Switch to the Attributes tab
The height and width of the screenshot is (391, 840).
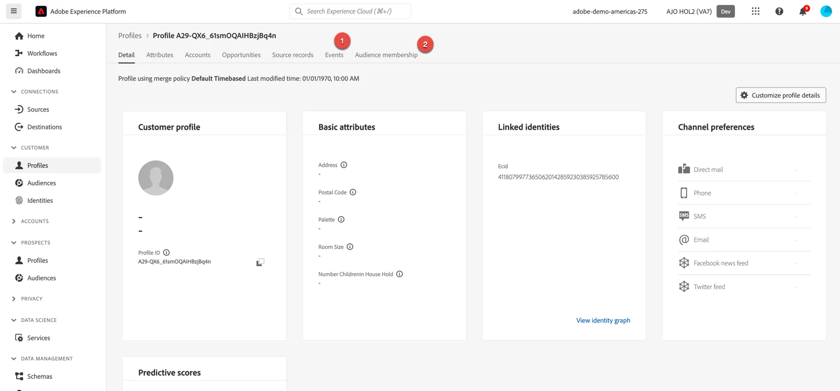(160, 55)
